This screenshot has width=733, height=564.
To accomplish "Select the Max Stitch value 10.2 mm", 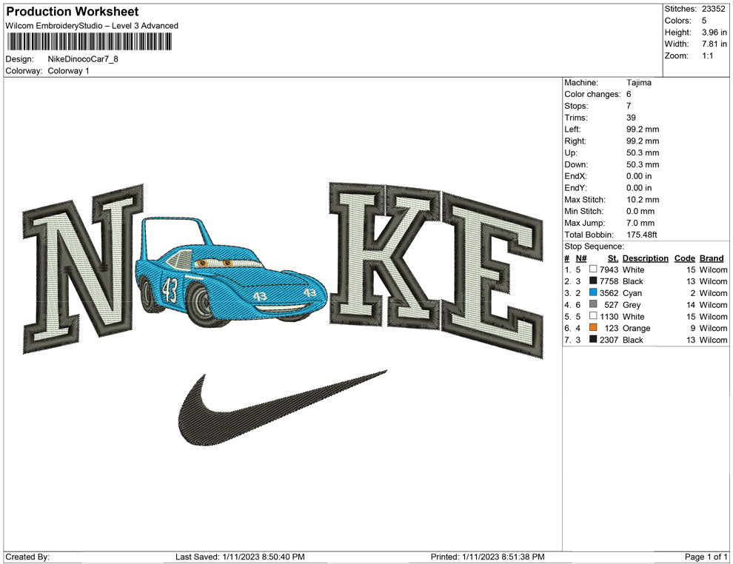I will point(643,200).
